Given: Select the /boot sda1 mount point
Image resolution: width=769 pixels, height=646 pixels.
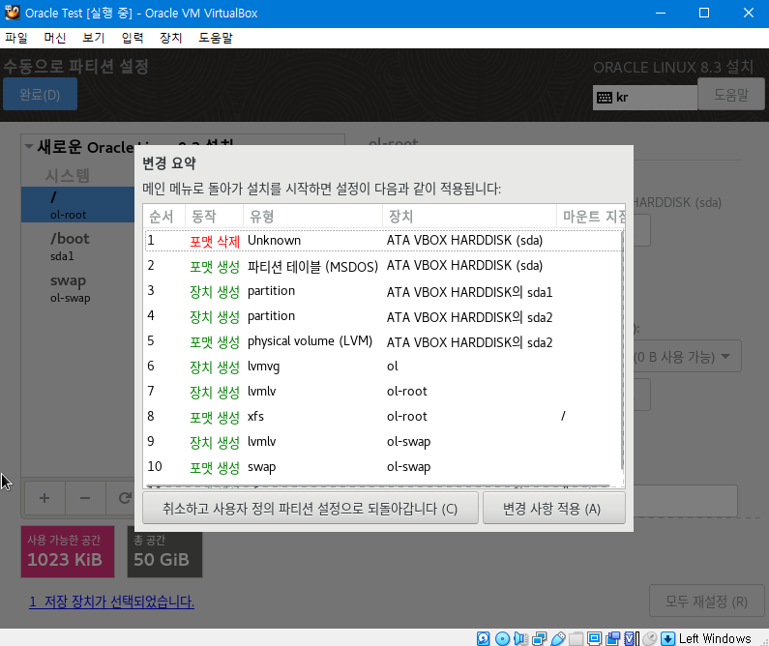Looking at the screenshot, I should point(77,246).
